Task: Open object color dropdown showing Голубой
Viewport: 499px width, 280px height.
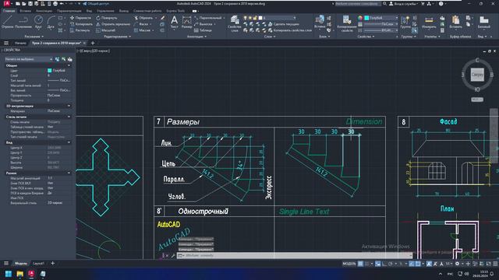Action: [381, 18]
